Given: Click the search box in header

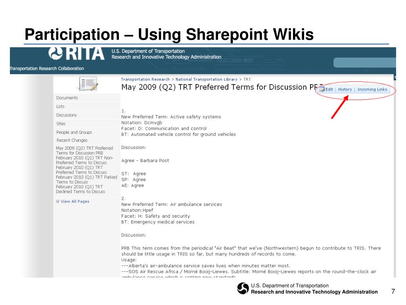Looking at the screenshot, I should tap(365, 63).
